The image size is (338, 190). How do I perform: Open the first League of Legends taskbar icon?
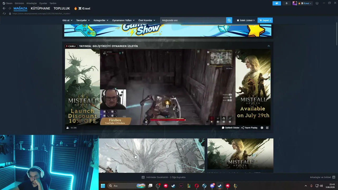[189, 186]
